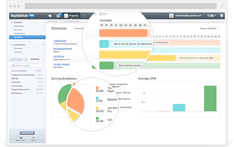Open the user avatar icon
234x147 pixels.
171,16
